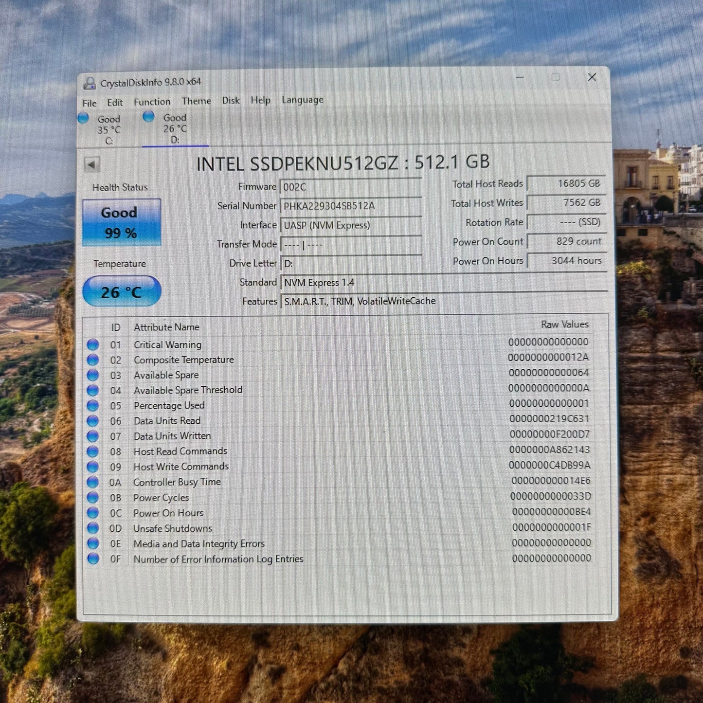This screenshot has width=703, height=703.
Task: Click the blue status orb for disk D:
Action: 148,116
